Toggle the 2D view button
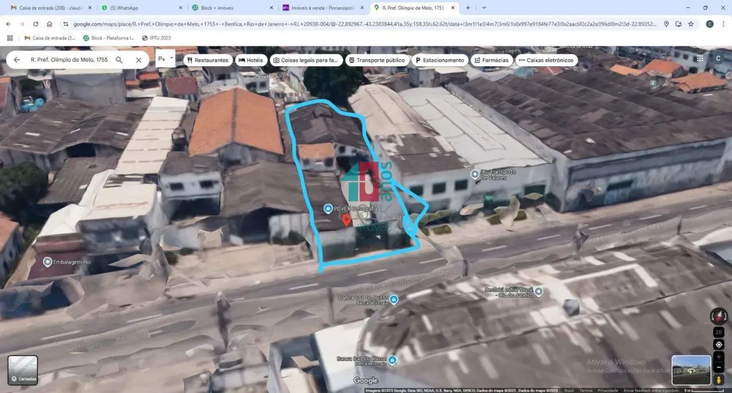This screenshot has width=732, height=393. tap(719, 332)
